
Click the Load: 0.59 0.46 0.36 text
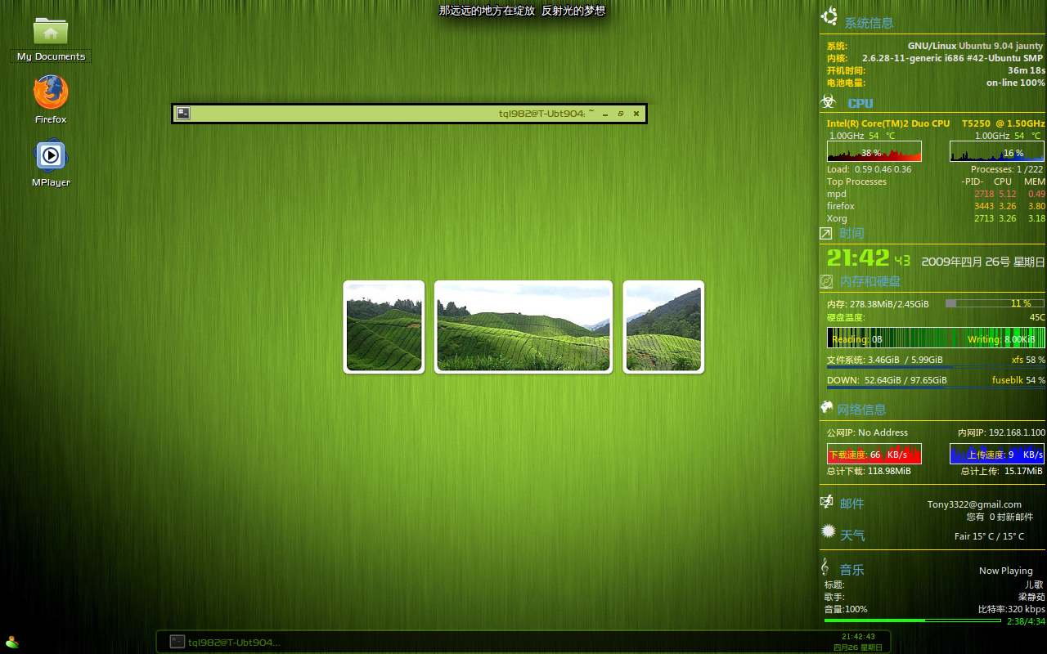[869, 169]
